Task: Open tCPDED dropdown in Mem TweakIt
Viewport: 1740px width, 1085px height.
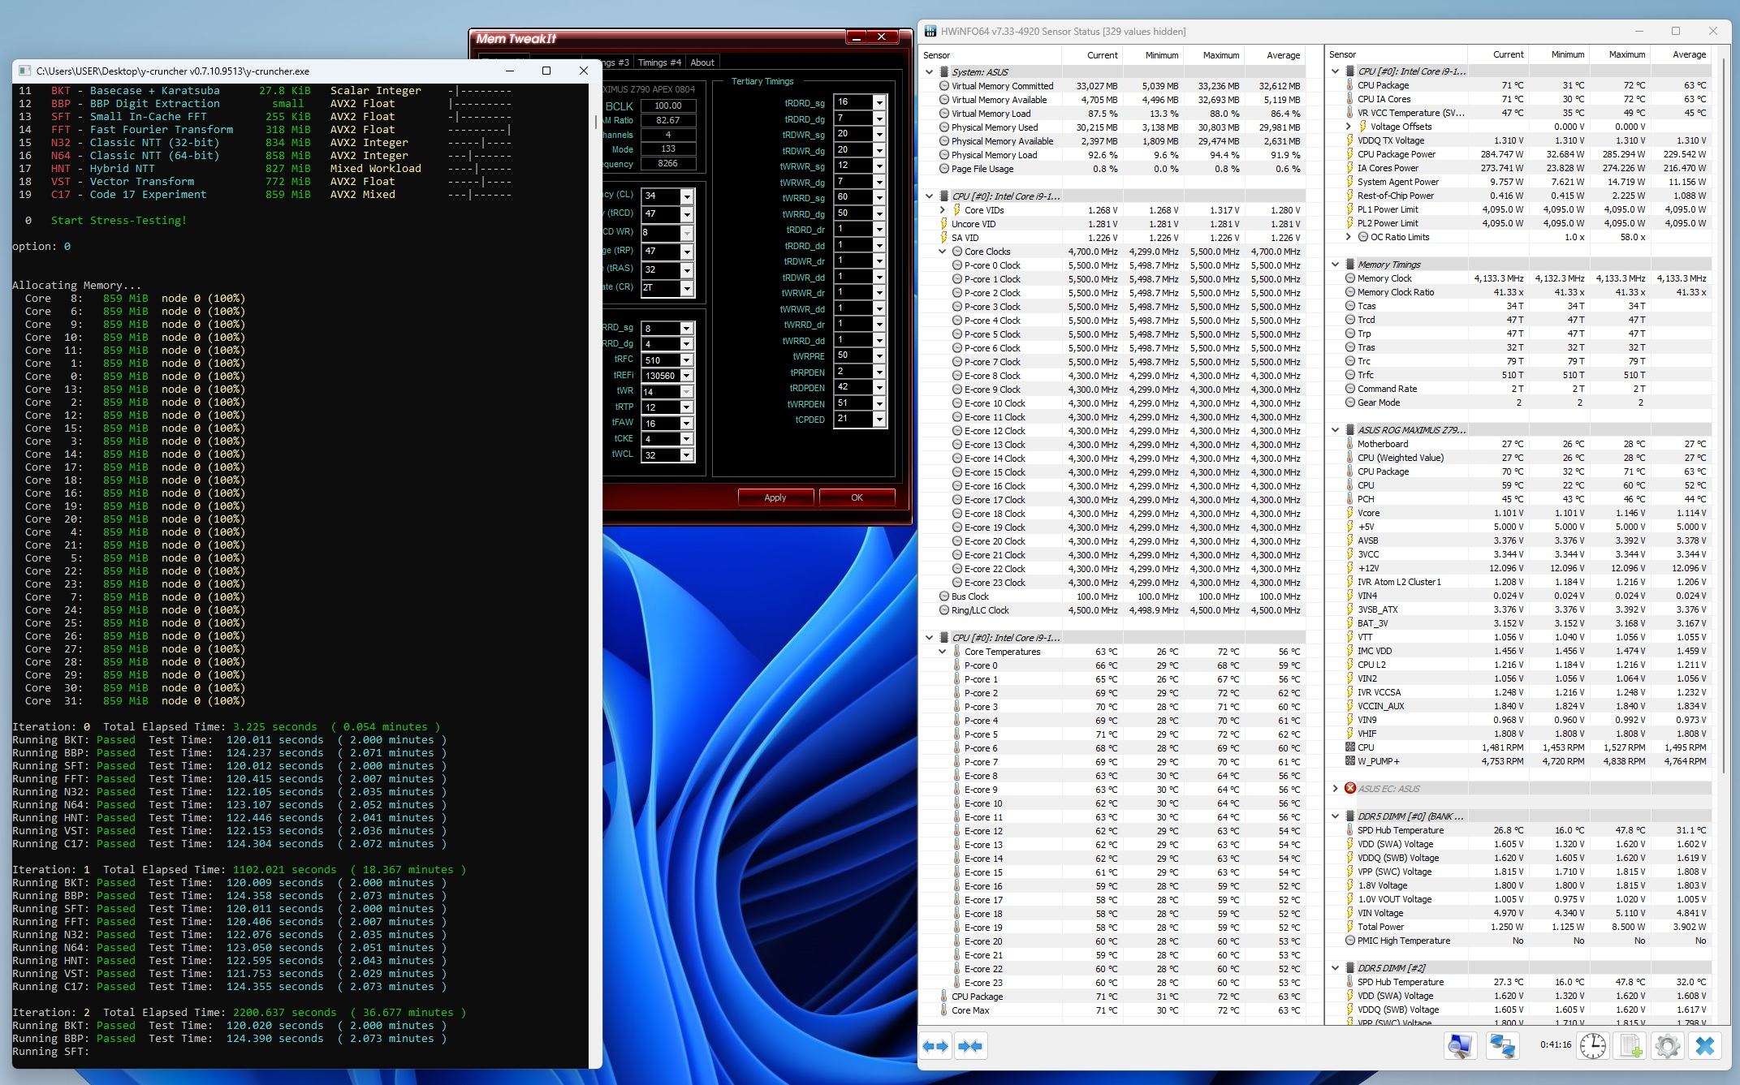Action: pyautogui.click(x=879, y=419)
